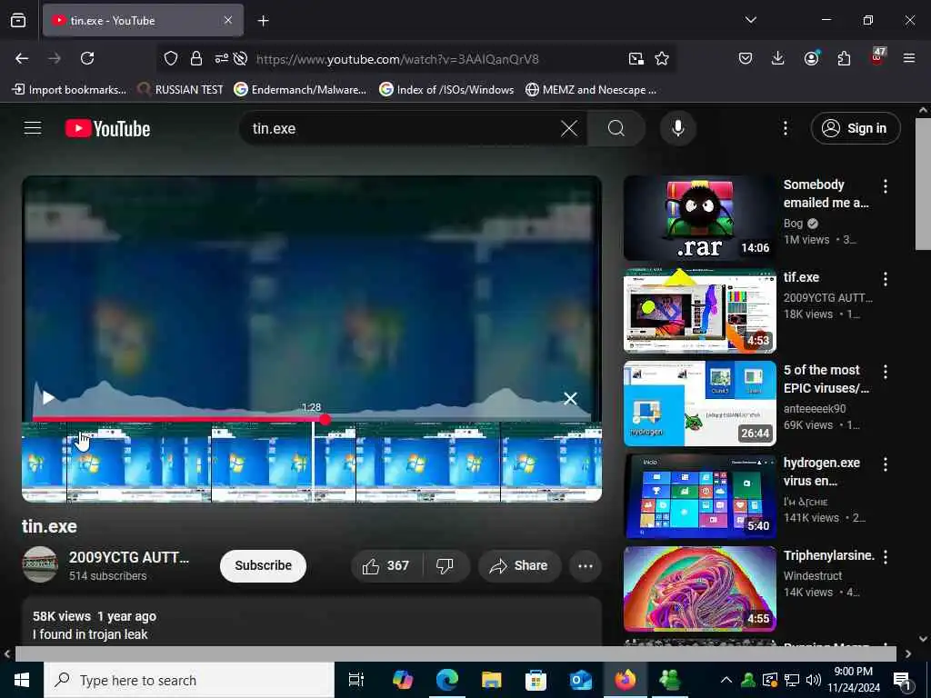The height and width of the screenshot is (698, 931).
Task: Share the tin.exe video
Action: tap(518, 565)
